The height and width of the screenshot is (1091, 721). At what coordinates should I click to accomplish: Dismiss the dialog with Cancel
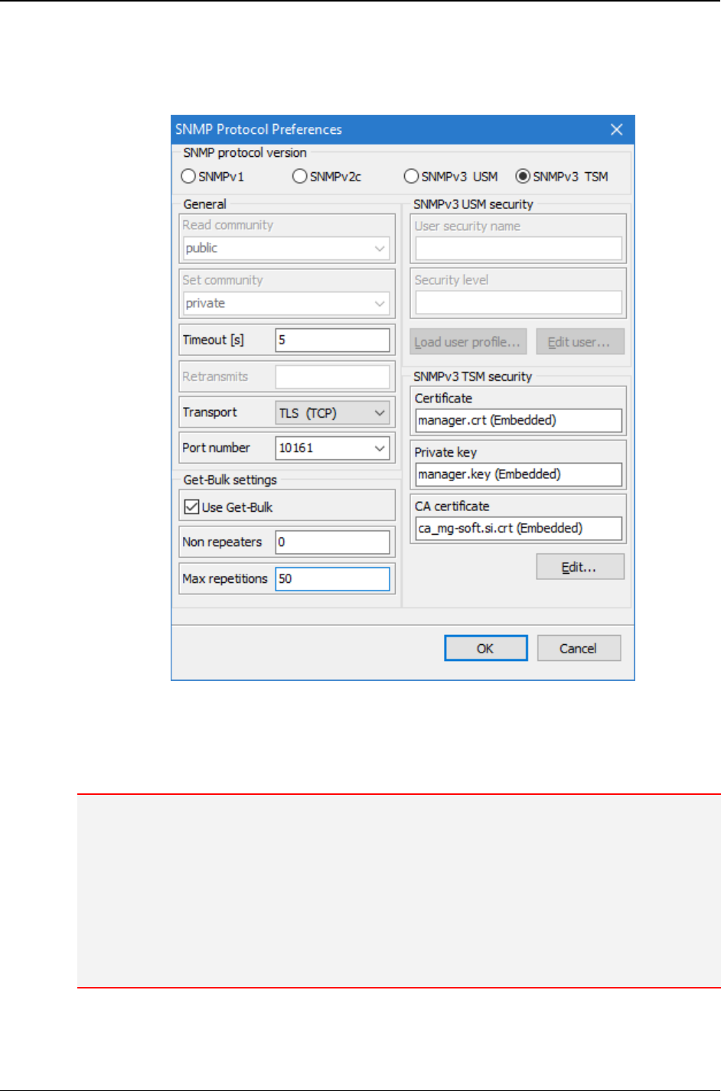[x=578, y=648]
